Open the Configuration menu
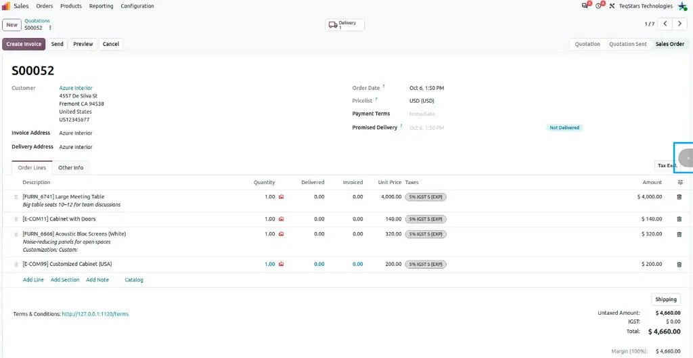The width and height of the screenshot is (693, 358). 137,6
